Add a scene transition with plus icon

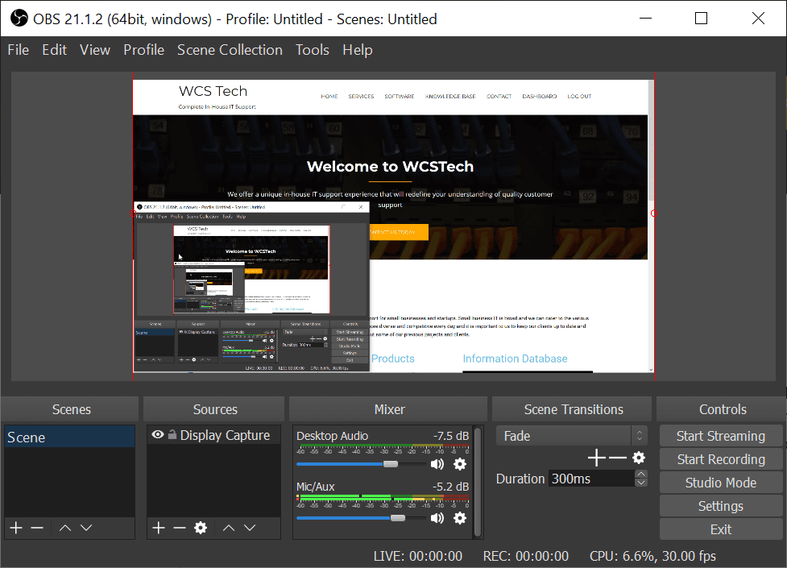point(596,458)
